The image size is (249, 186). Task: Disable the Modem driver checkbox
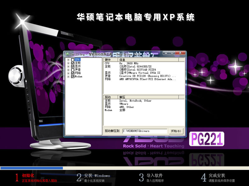pyautogui.click(x=73, y=76)
